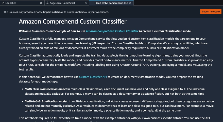The image size is (223, 122).
Task: Open the Amazon Comprehend Custom Classifier link
Action: [112, 31]
